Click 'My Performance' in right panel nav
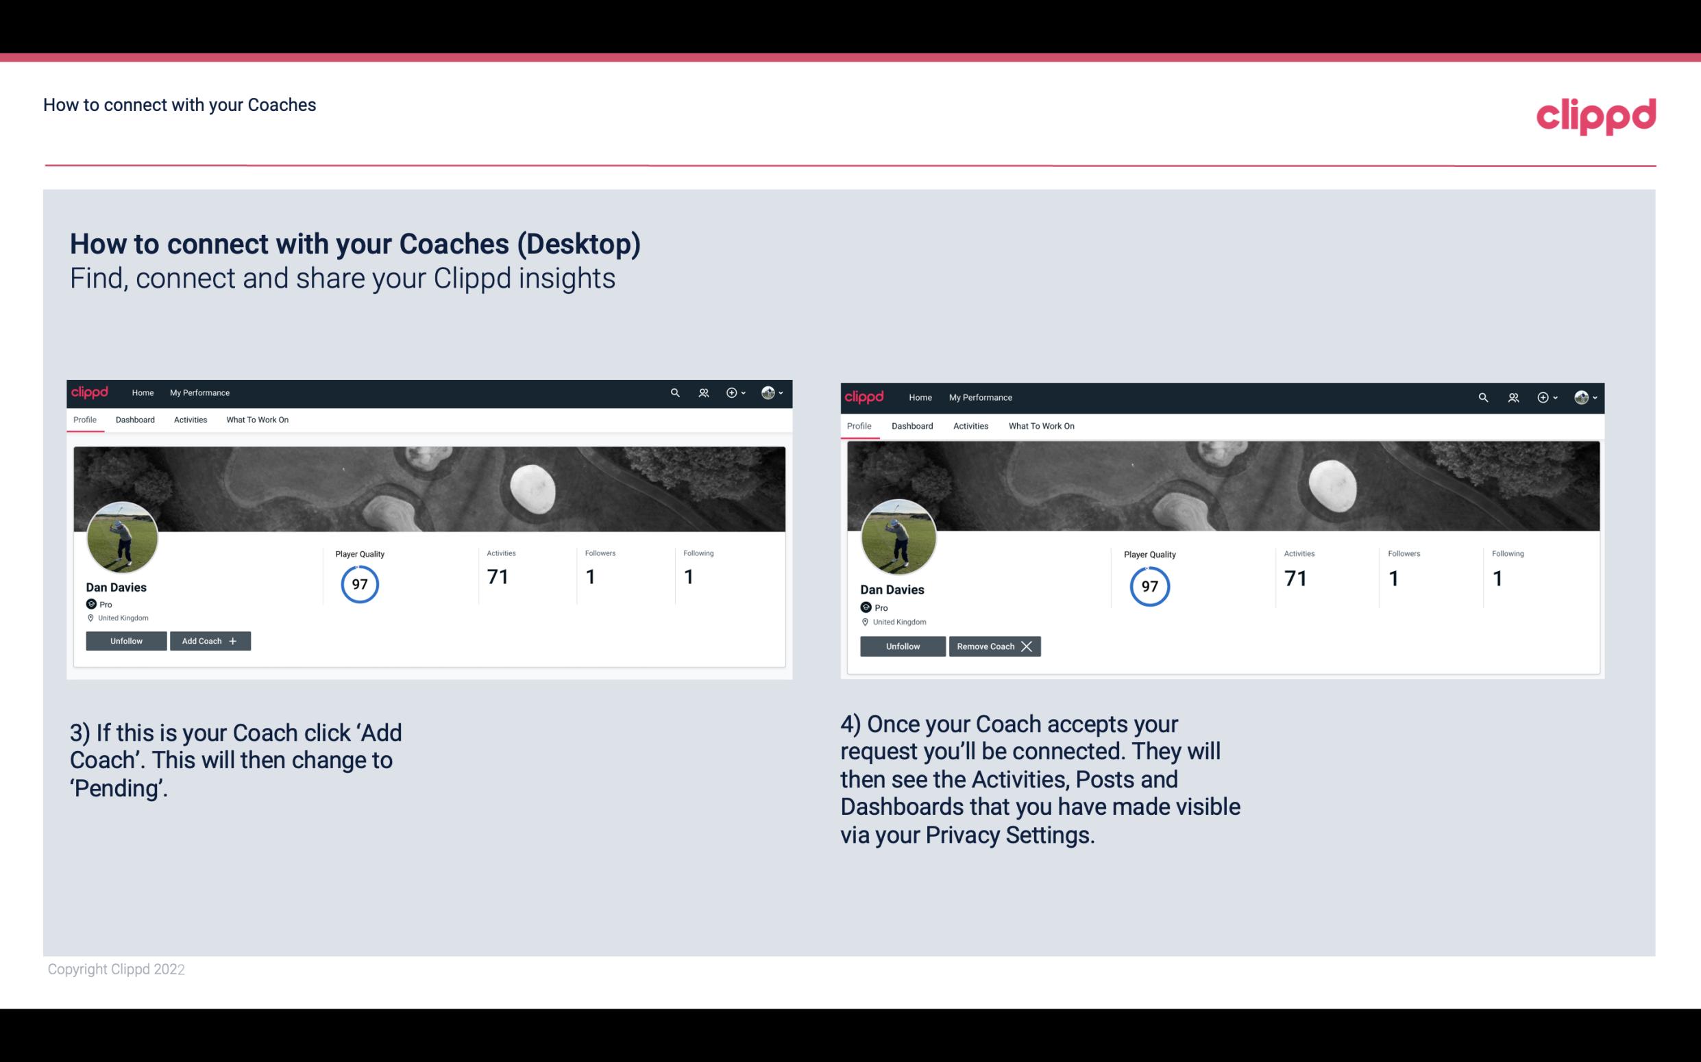The height and width of the screenshot is (1062, 1701). point(980,396)
